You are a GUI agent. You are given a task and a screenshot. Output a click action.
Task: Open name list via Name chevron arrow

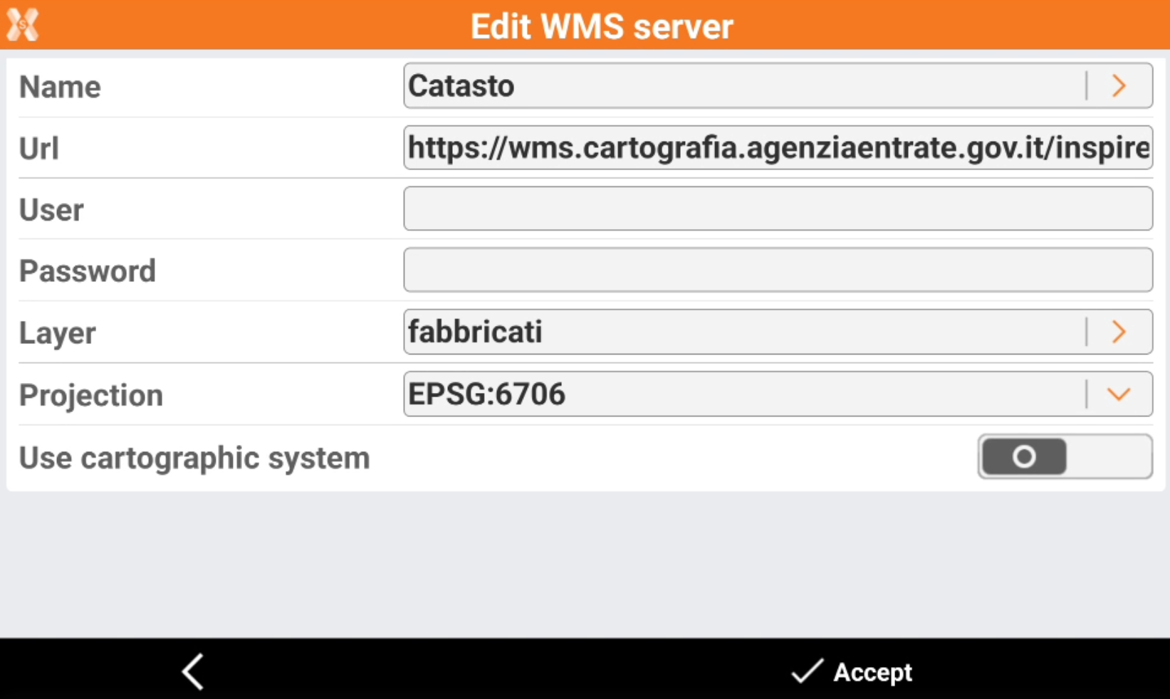point(1119,86)
